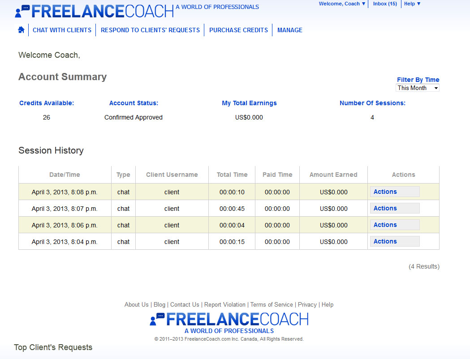
Task: Click the FreelanceCoach logo at top
Action: (x=94, y=11)
